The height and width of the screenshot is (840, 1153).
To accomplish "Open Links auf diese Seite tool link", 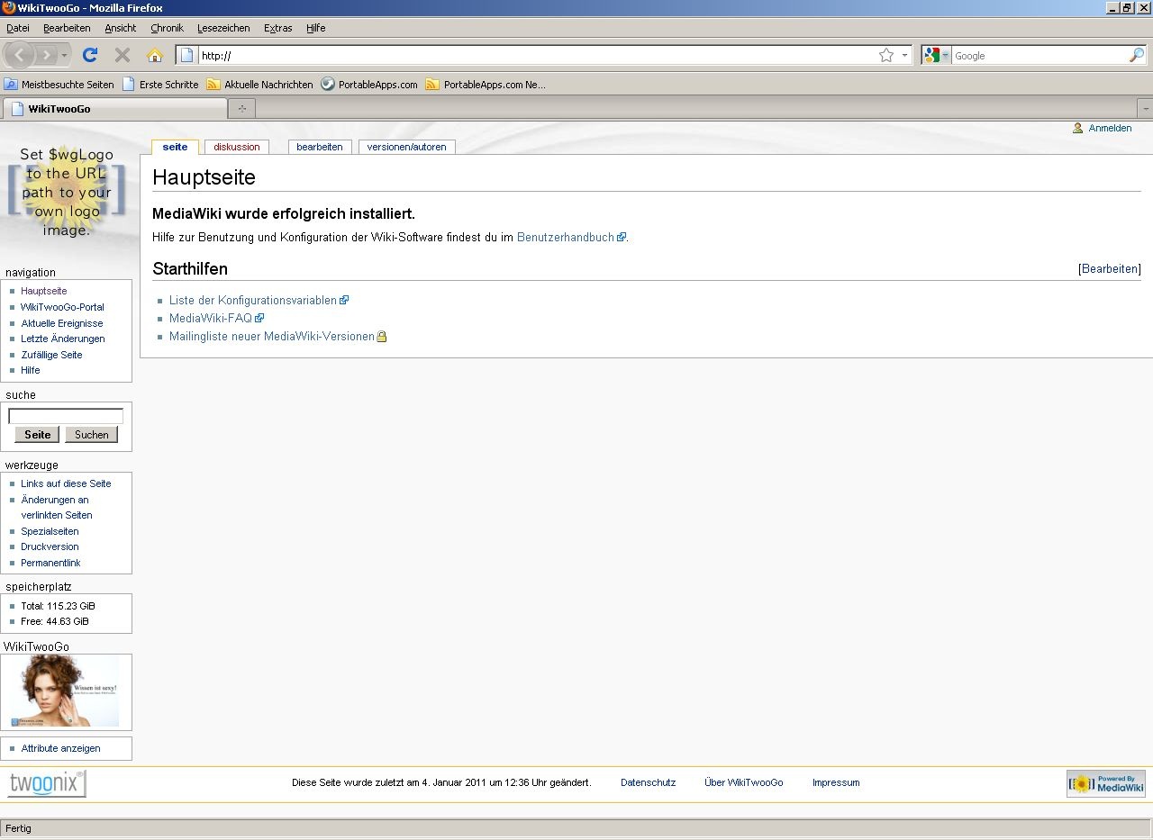I will point(67,483).
